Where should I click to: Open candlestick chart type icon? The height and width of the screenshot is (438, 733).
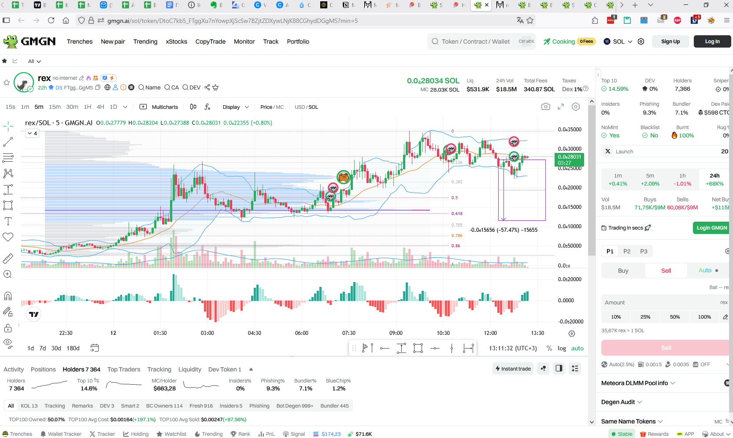(x=193, y=107)
